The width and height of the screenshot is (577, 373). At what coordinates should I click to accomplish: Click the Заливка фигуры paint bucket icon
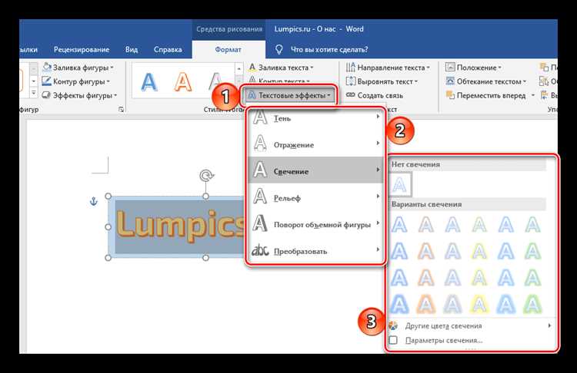point(46,68)
